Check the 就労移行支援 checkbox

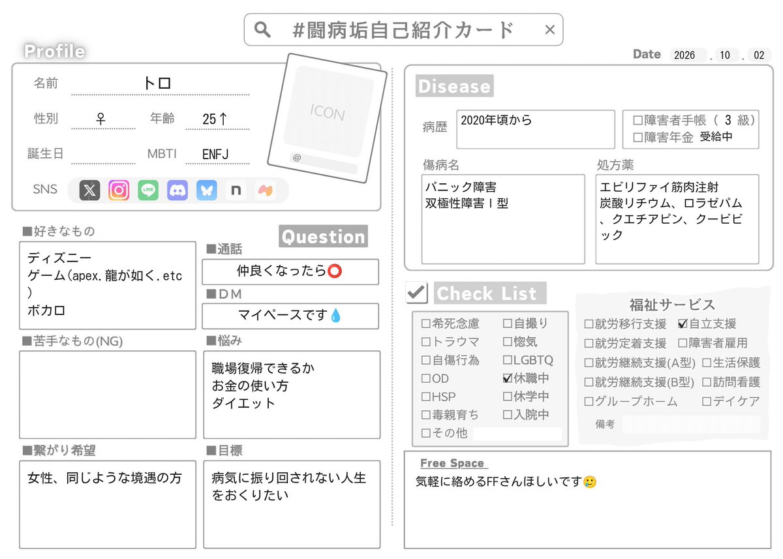coord(589,324)
